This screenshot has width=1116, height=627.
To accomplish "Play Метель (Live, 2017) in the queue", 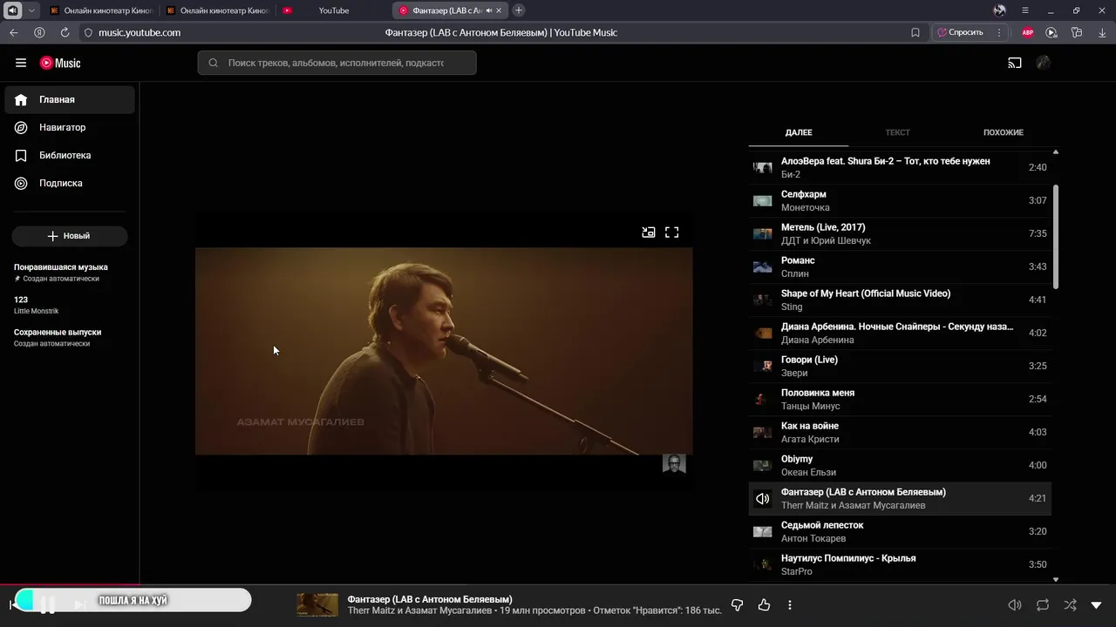I will tap(900, 233).
